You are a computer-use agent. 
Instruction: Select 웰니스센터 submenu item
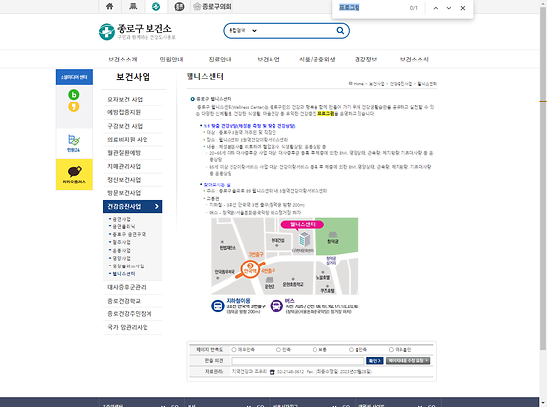tap(124, 274)
